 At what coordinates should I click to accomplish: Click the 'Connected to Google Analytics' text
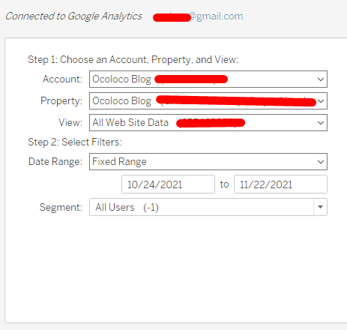(x=73, y=16)
